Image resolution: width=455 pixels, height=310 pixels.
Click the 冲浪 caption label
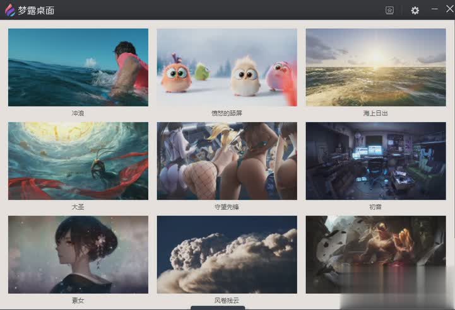[x=78, y=113]
